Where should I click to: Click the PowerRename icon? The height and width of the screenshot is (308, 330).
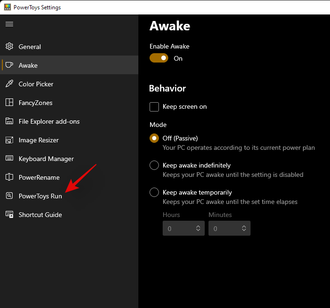[9, 177]
